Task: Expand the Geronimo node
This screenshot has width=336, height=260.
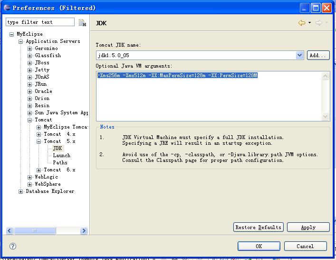Action: coord(29,49)
